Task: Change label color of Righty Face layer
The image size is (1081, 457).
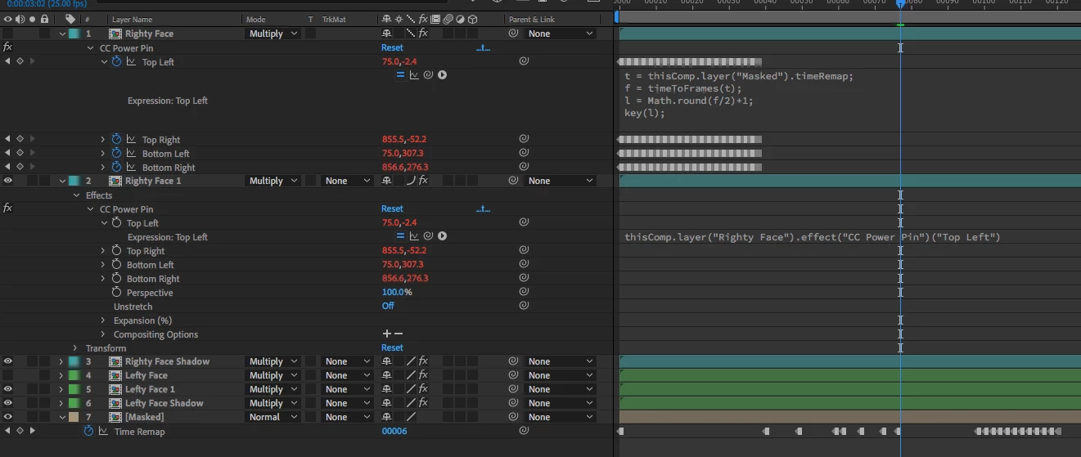Action: point(74,34)
